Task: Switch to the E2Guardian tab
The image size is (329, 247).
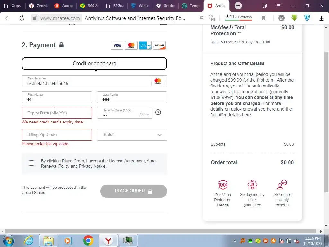Action: pyautogui.click(x=115, y=6)
